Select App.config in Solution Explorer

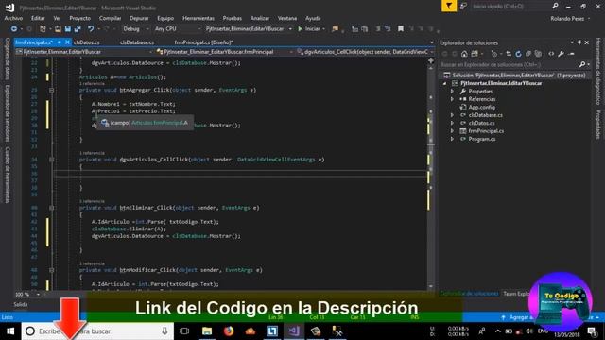481,107
